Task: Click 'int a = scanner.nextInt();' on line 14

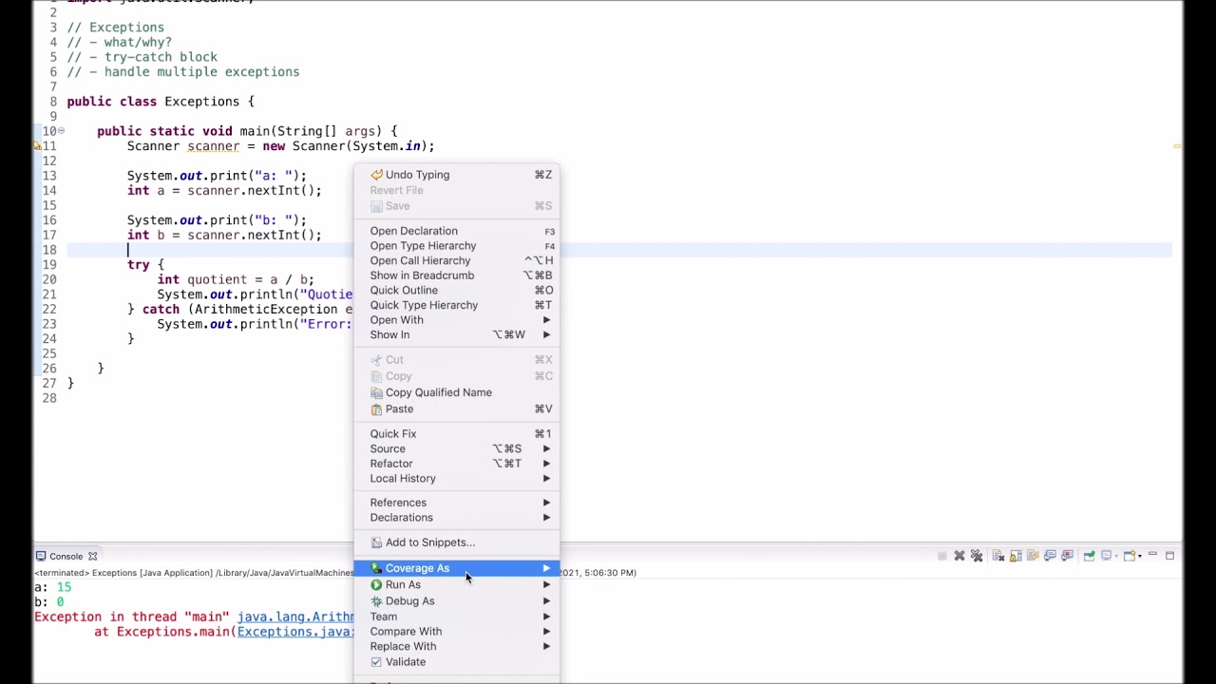Action: pyautogui.click(x=224, y=191)
